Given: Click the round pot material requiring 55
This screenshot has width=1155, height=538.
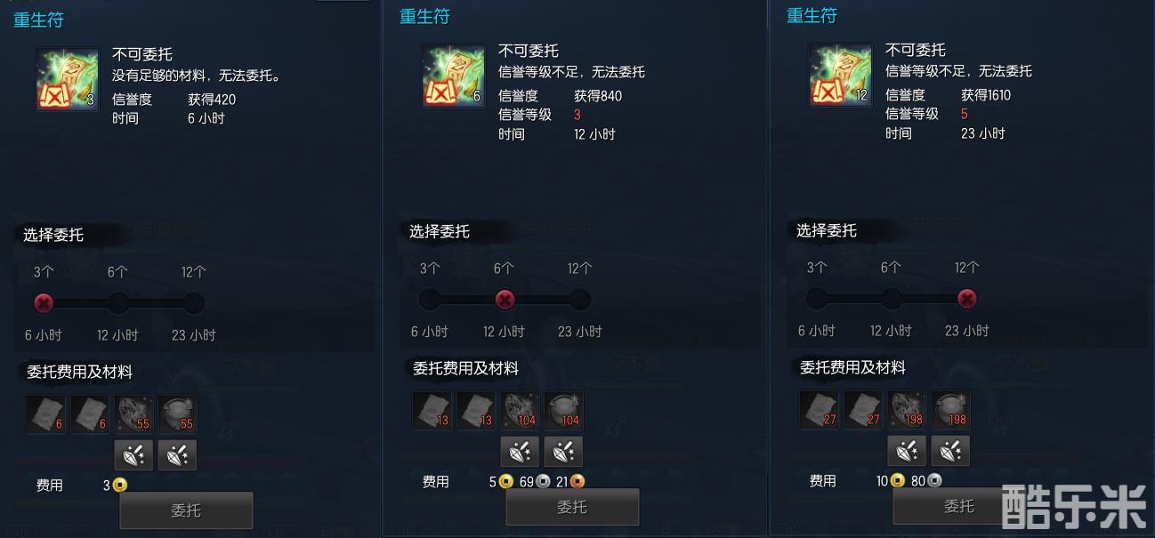Looking at the screenshot, I should tap(177, 414).
